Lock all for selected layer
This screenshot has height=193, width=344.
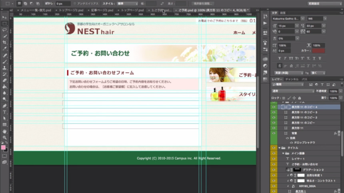pyautogui.click(x=300, y=98)
